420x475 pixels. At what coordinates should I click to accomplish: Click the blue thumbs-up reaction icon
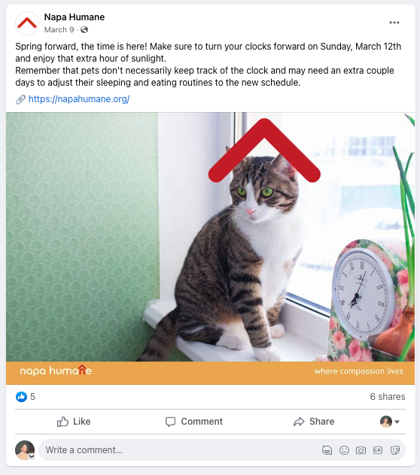pyautogui.click(x=21, y=397)
